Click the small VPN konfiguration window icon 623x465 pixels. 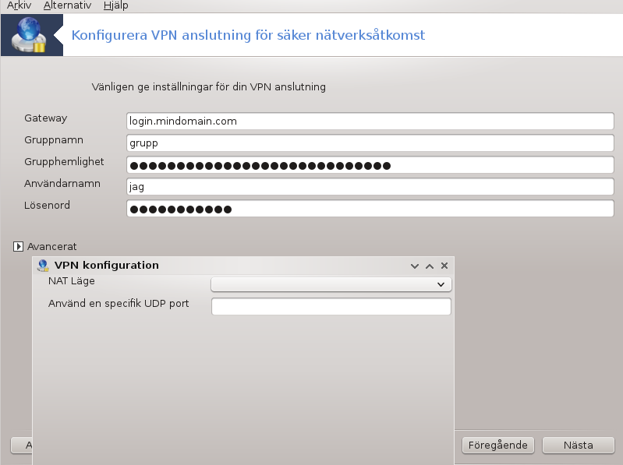[x=43, y=265]
